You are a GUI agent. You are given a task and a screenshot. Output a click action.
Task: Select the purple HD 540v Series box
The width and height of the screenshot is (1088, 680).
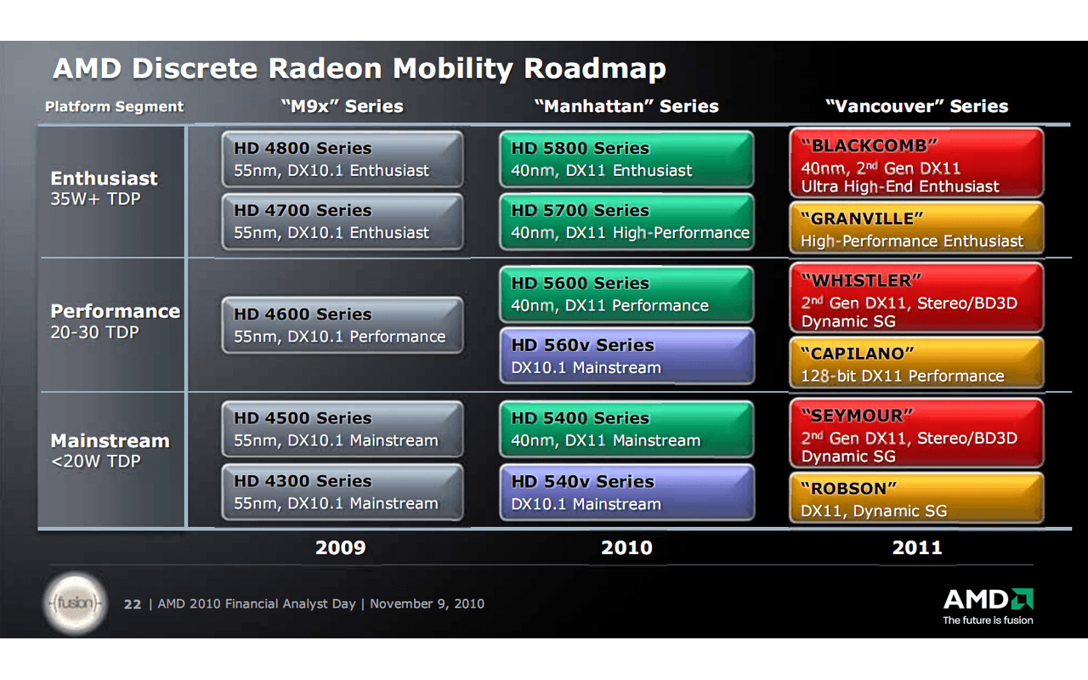[626, 492]
